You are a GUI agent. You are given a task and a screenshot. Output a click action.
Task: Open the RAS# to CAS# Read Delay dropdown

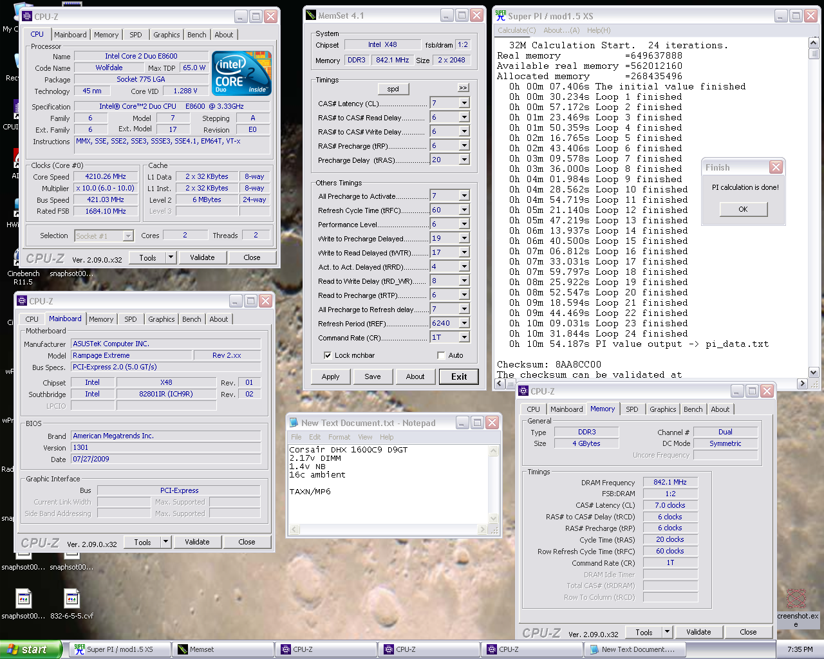point(464,117)
